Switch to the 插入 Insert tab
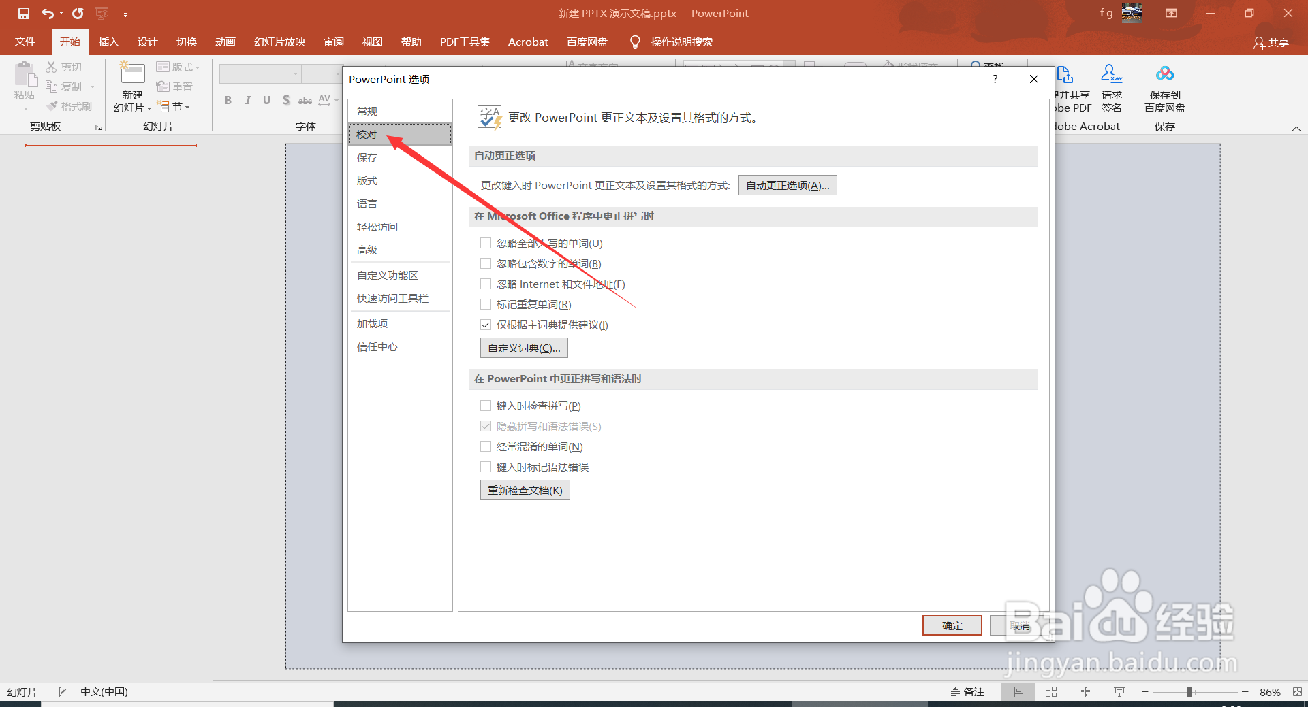The height and width of the screenshot is (707, 1308). [x=108, y=42]
